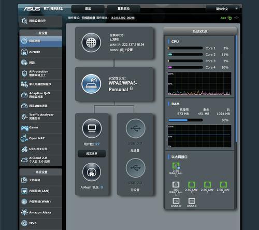Open AiProtection sidebar item

tap(41, 74)
